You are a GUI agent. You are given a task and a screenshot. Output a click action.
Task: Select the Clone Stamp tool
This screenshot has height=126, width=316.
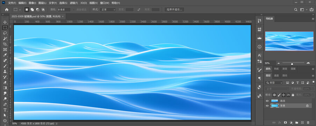click(5, 71)
